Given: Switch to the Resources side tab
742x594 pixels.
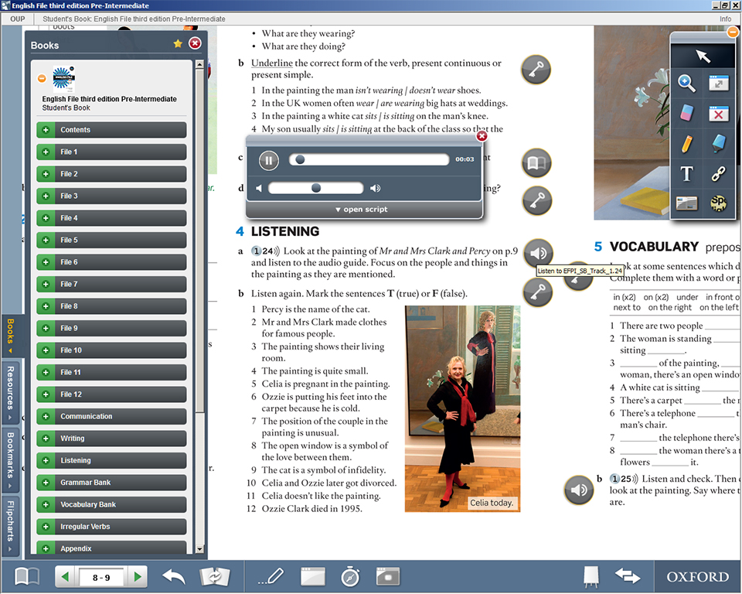Looking at the screenshot, I should [10, 388].
